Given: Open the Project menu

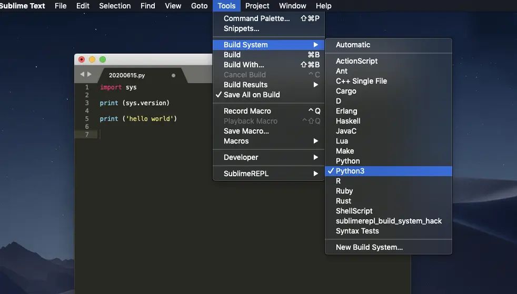Looking at the screenshot, I should 257,6.
